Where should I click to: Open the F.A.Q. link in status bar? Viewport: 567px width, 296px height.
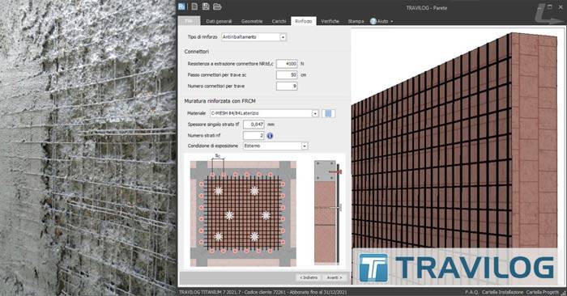[471, 292]
